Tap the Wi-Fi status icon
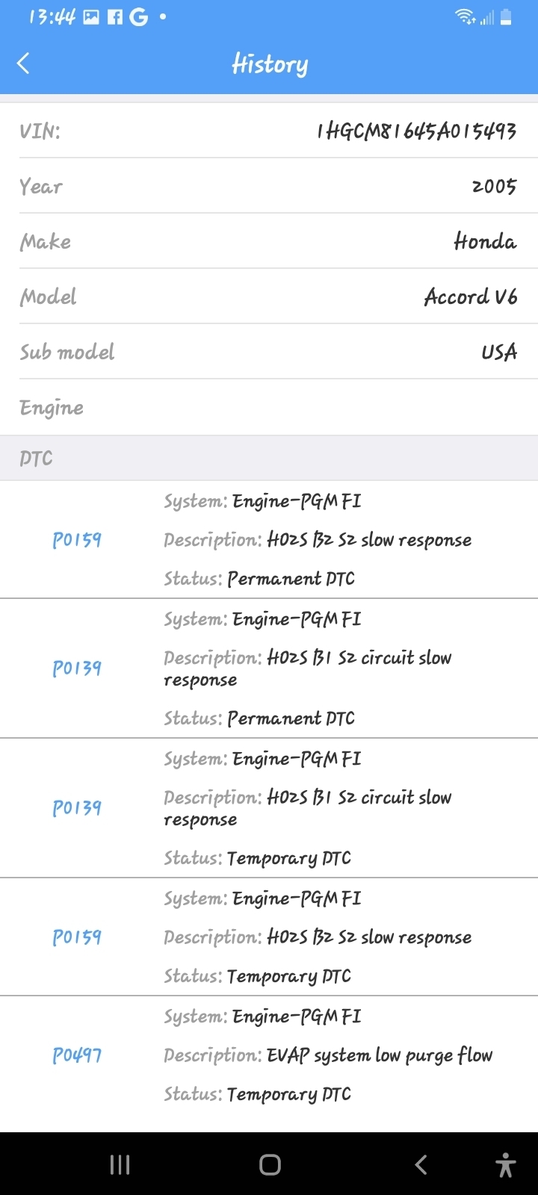This screenshot has height=1195, width=538. [x=466, y=17]
